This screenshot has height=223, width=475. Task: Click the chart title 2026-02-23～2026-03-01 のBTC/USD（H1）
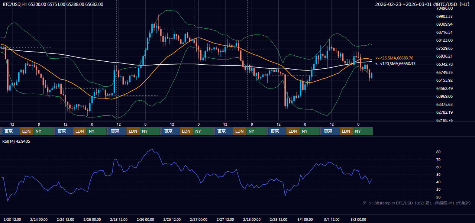[423, 4]
